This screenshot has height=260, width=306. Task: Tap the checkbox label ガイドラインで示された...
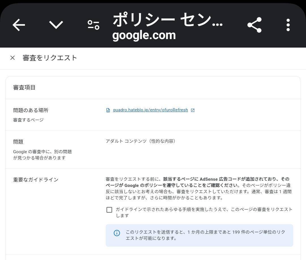(x=204, y=212)
